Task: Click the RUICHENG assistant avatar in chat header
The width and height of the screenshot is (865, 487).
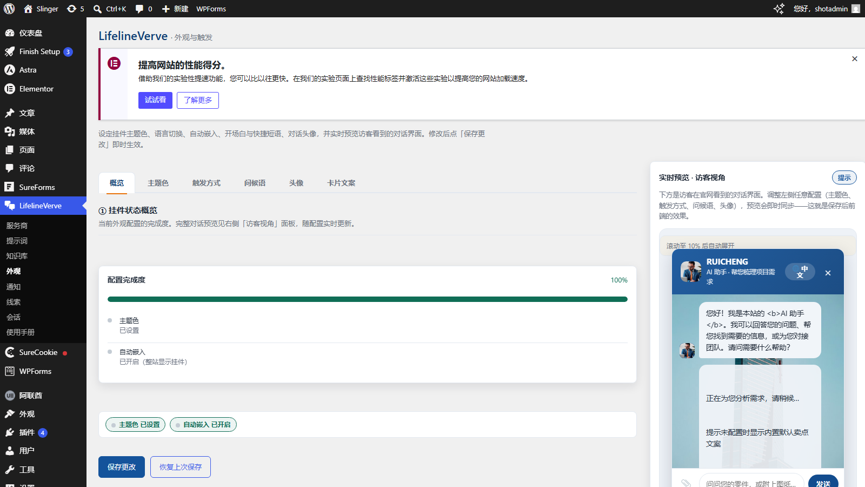Action: (691, 272)
